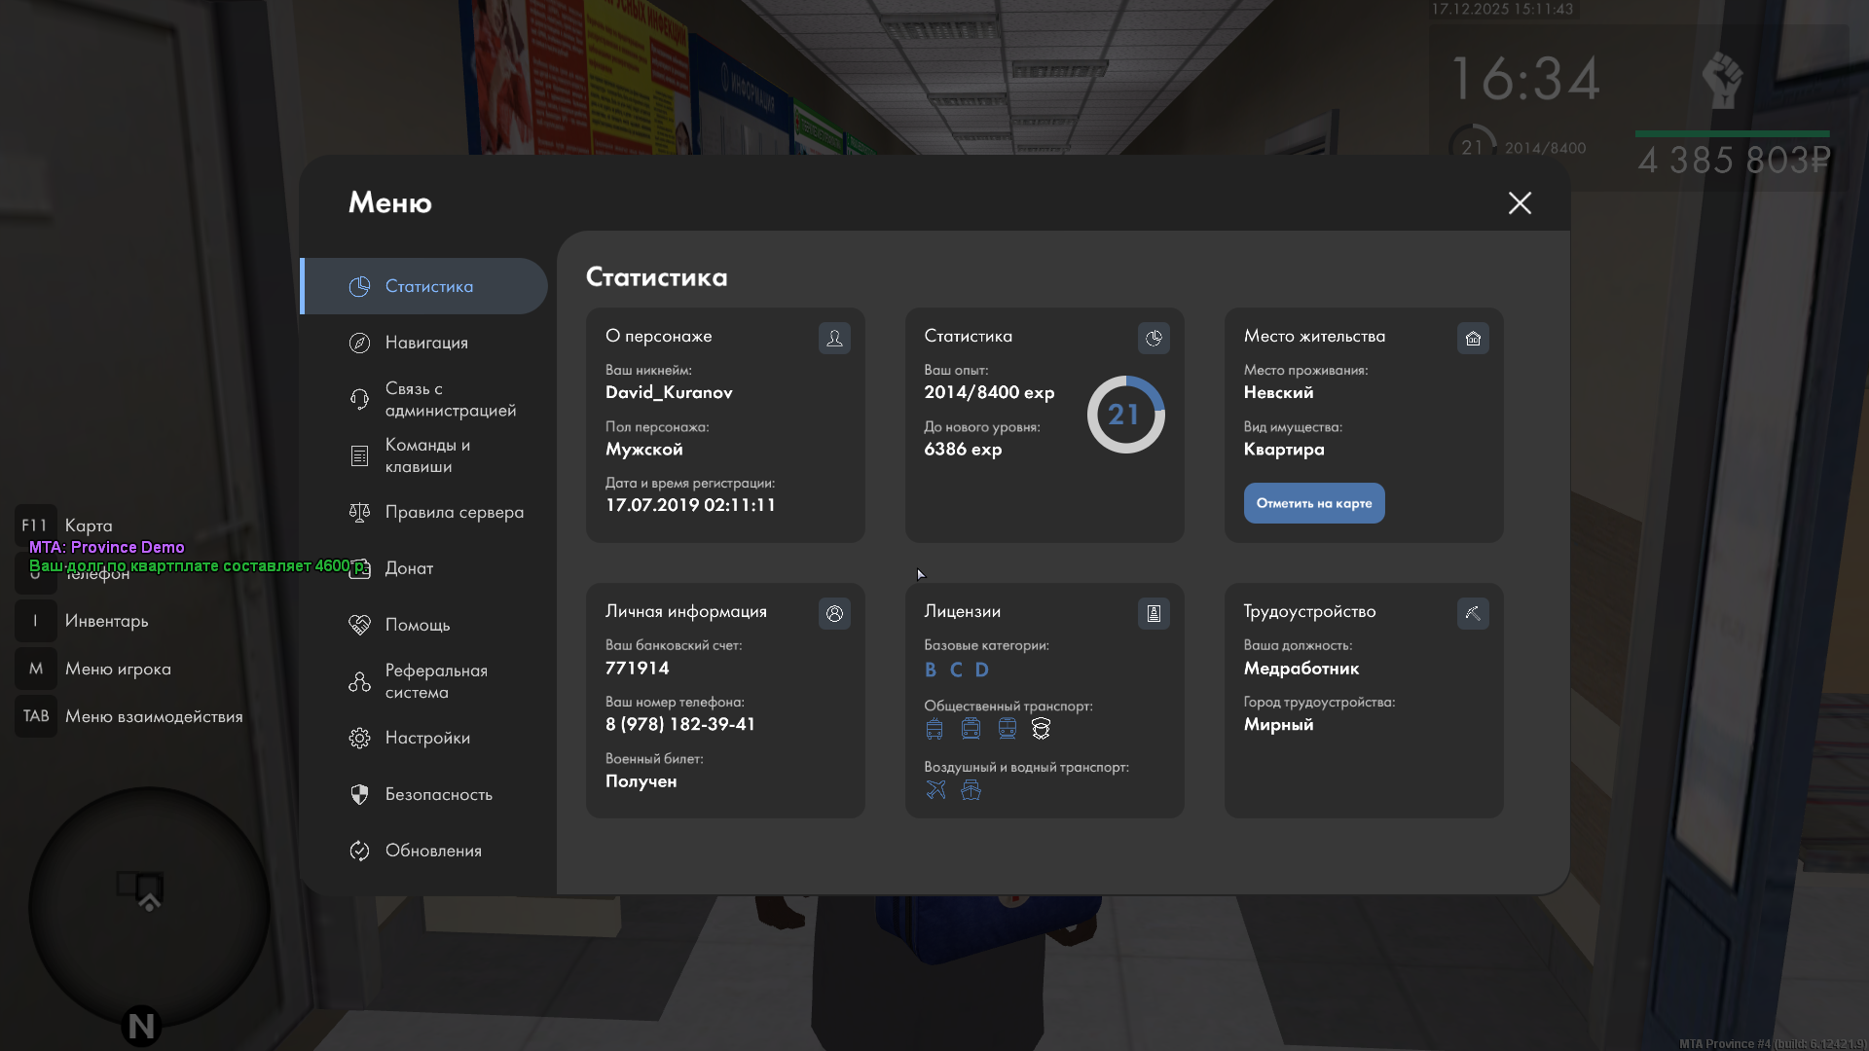1869x1051 pixels.
Task: Click the license document icon in Лицензии card
Action: [1154, 613]
